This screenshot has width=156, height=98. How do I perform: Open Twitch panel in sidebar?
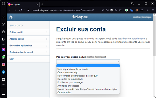[3, 39]
